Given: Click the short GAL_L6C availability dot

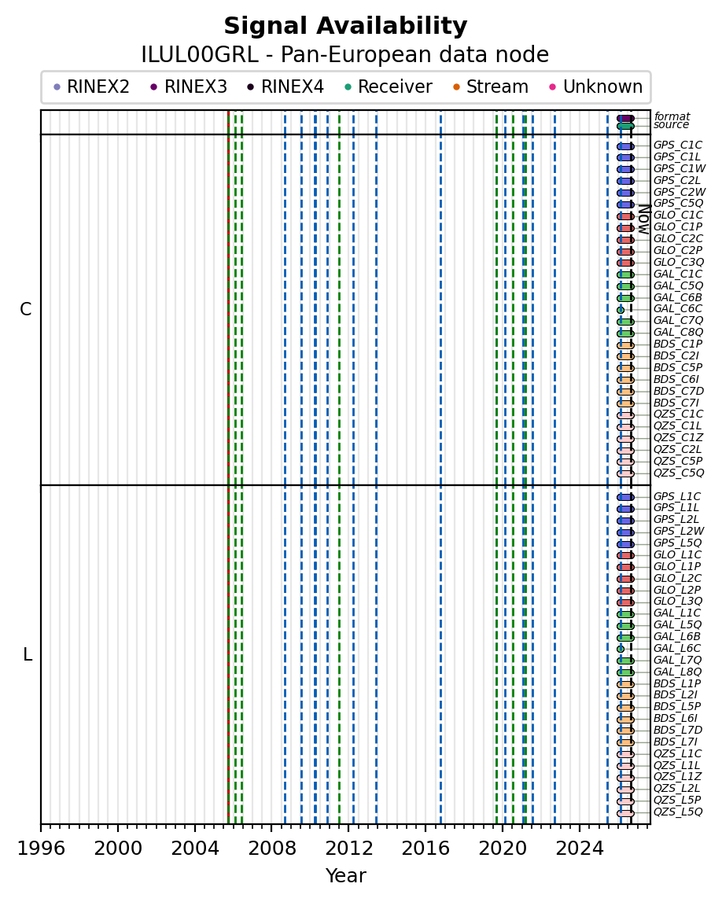Looking at the screenshot, I should point(621,649).
